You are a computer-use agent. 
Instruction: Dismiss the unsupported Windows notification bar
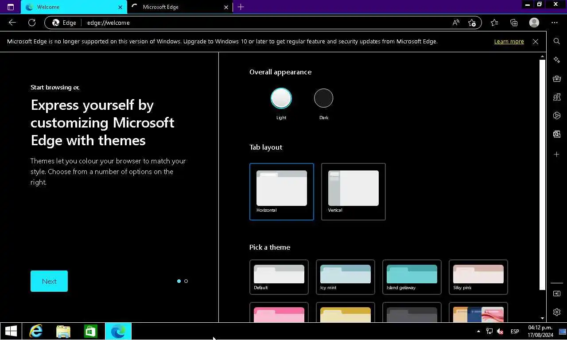[x=536, y=41]
